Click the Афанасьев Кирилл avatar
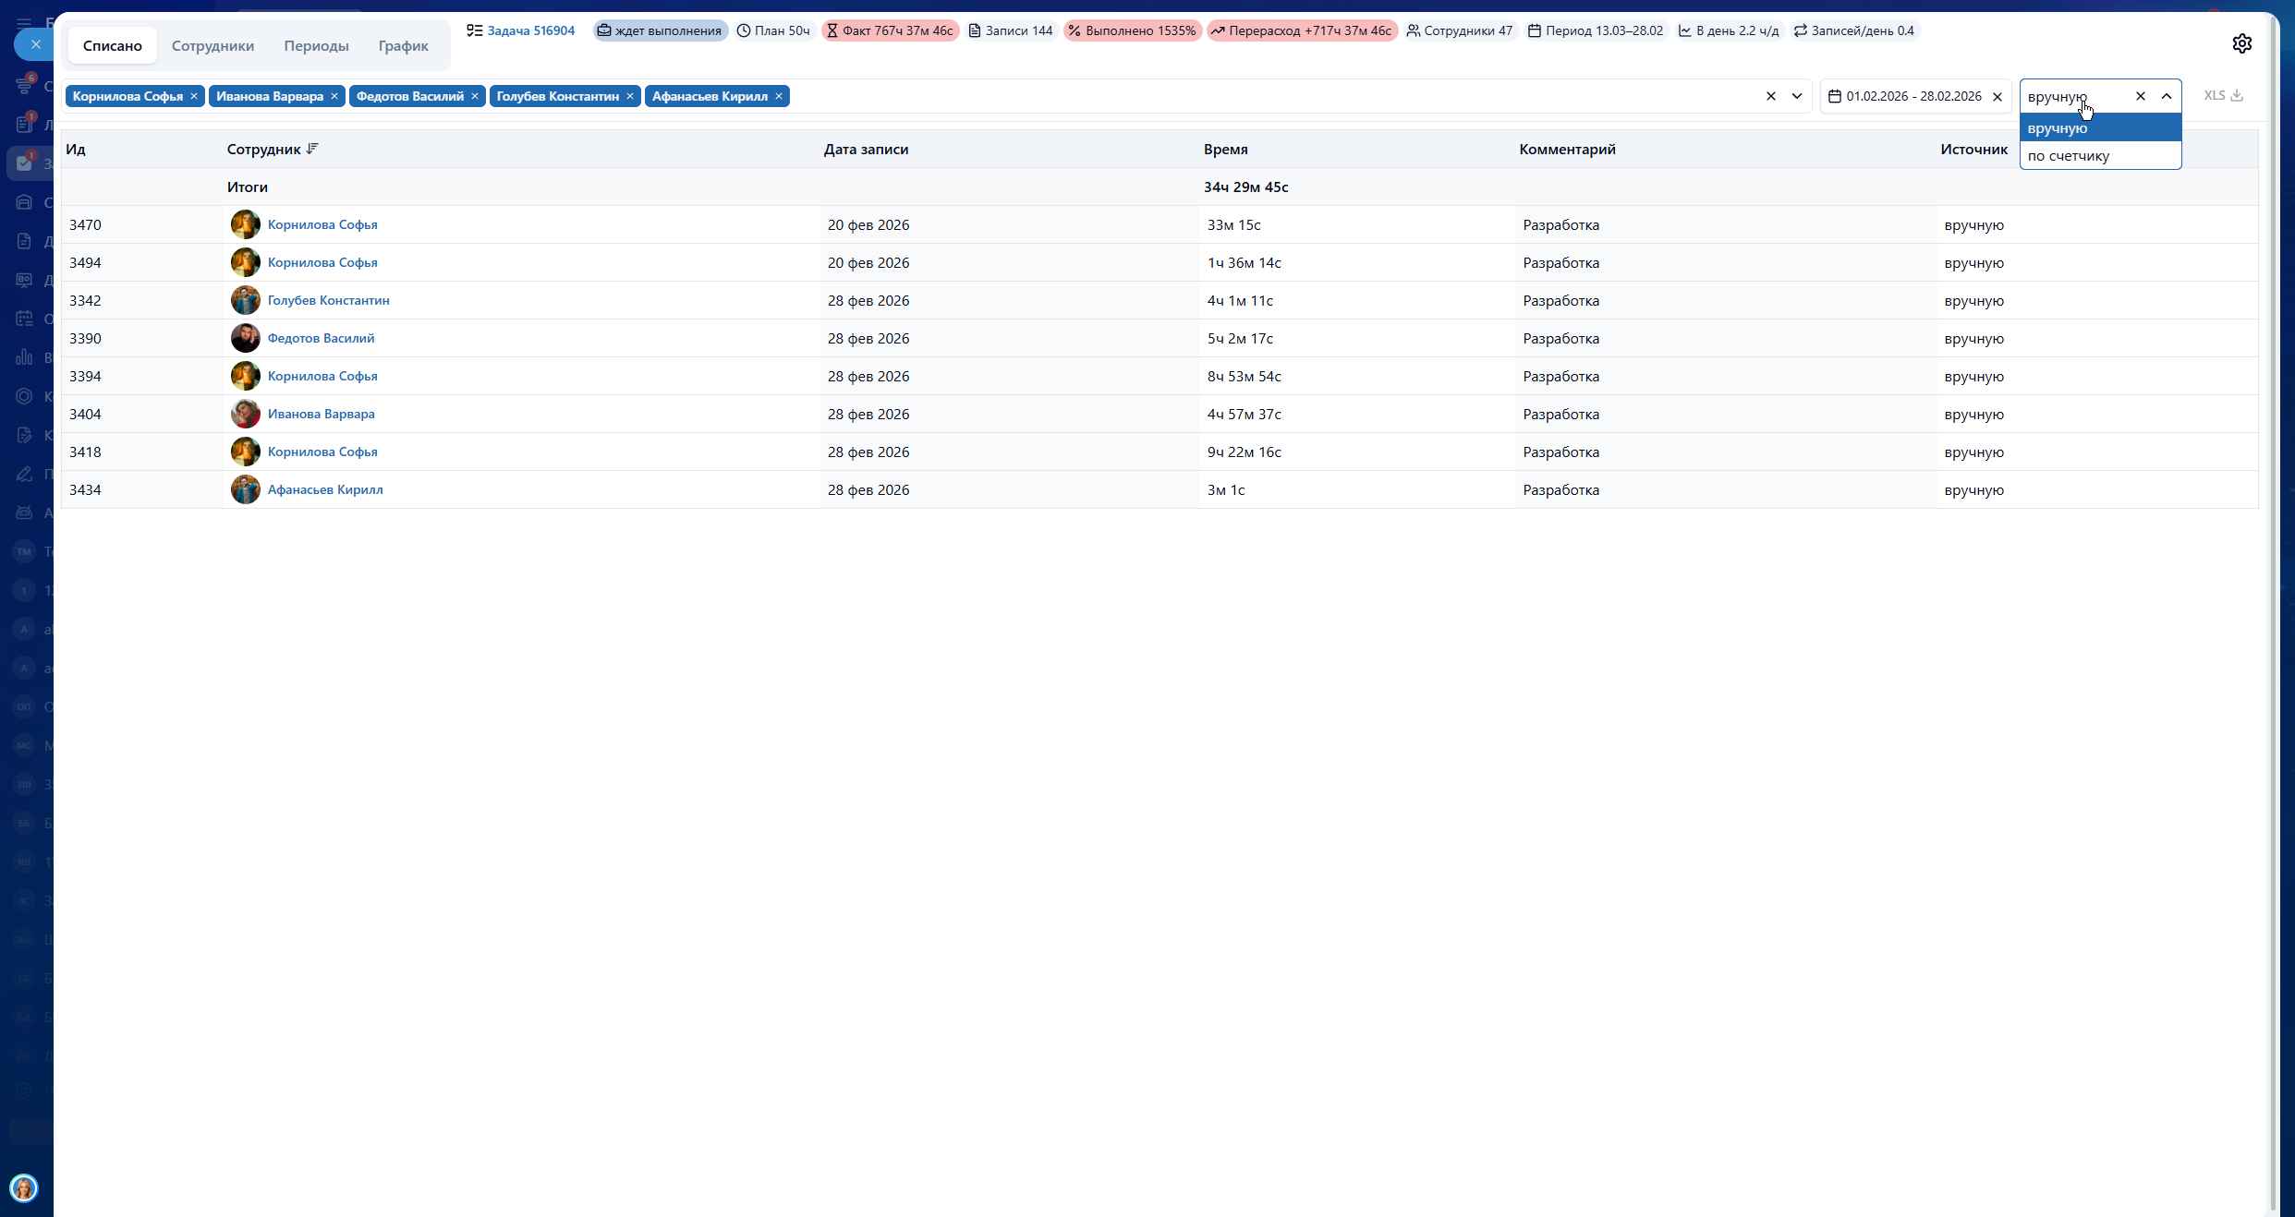This screenshot has width=2295, height=1217. pyautogui.click(x=245, y=489)
